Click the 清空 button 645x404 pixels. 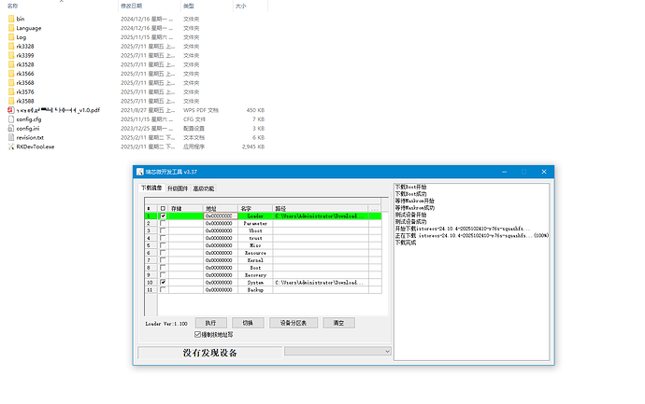(x=338, y=323)
